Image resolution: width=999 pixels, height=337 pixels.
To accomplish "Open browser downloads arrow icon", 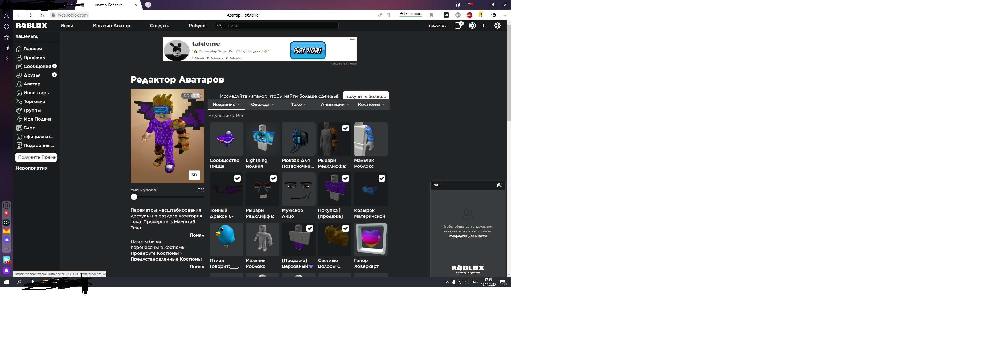I will coord(505,15).
